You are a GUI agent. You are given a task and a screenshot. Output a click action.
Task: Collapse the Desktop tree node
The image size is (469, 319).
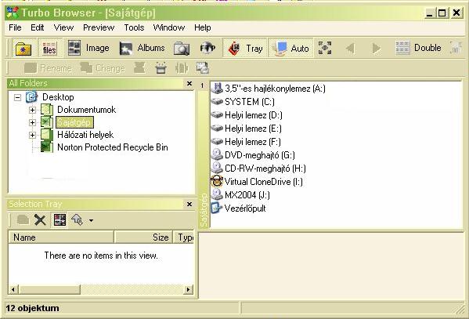click(x=18, y=97)
